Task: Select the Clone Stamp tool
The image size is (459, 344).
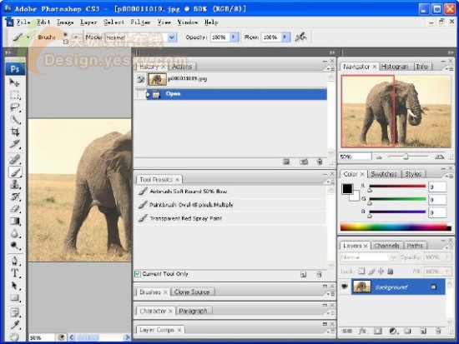Action: (x=14, y=184)
